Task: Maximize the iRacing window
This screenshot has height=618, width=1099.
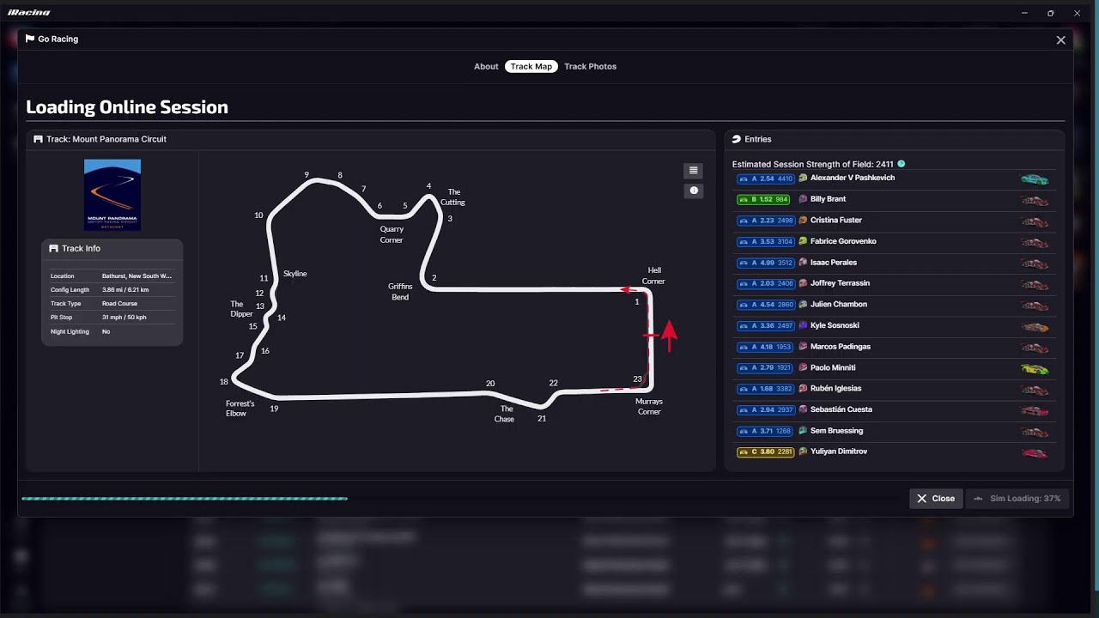Action: coord(1051,13)
